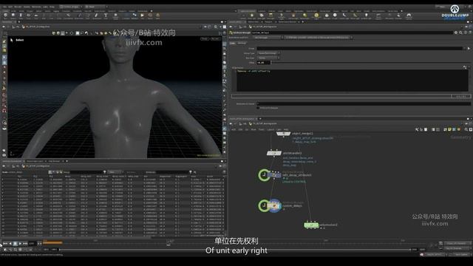Screen dimensions: 473x266
Task: Select the Torus shelf tool
Action: pos(28,16)
